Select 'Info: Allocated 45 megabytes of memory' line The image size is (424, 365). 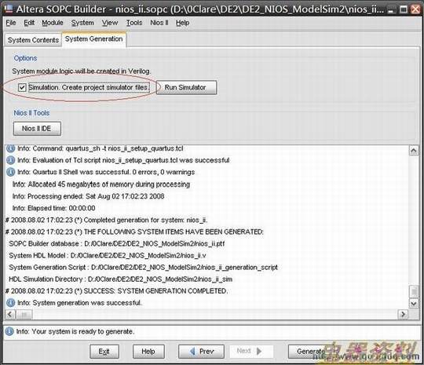pos(101,184)
